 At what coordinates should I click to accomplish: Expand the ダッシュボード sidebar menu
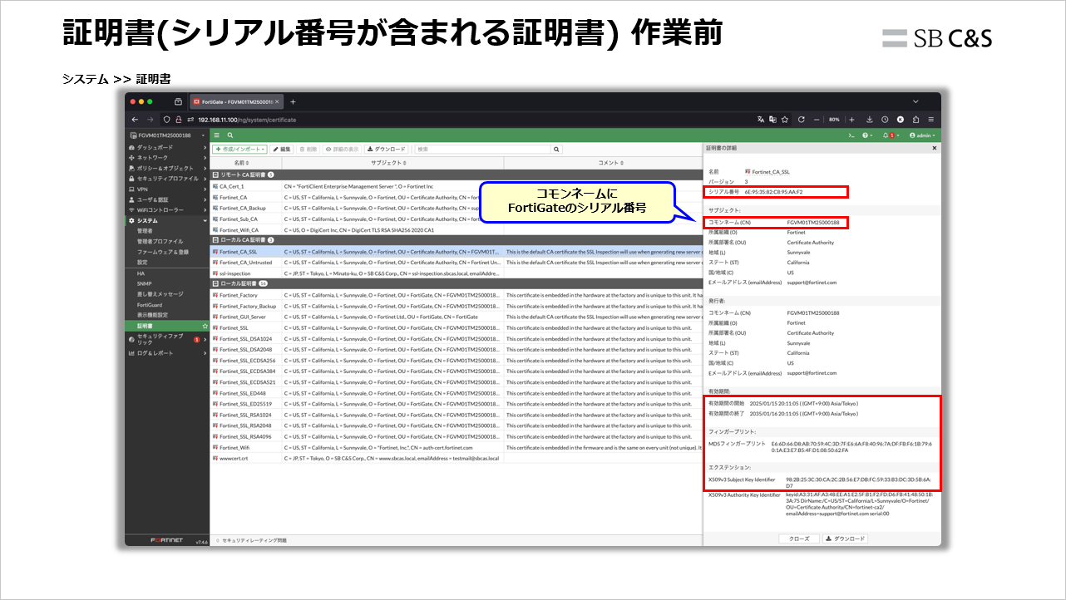[166, 147]
